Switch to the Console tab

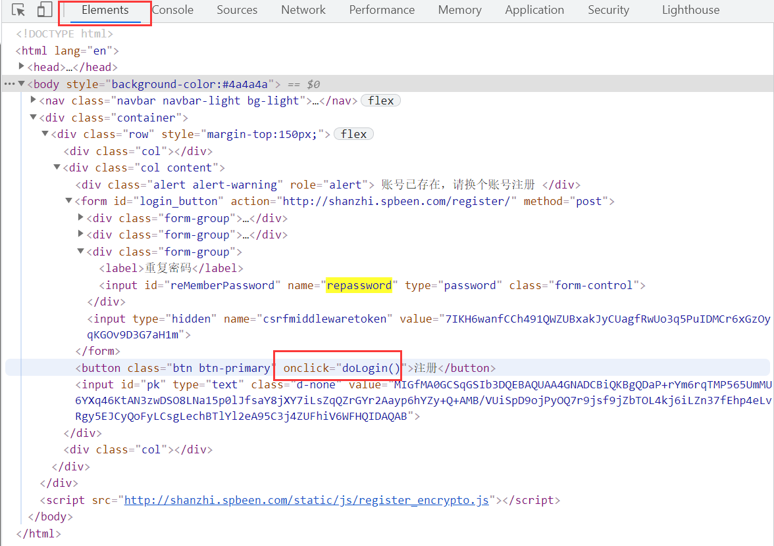click(172, 10)
